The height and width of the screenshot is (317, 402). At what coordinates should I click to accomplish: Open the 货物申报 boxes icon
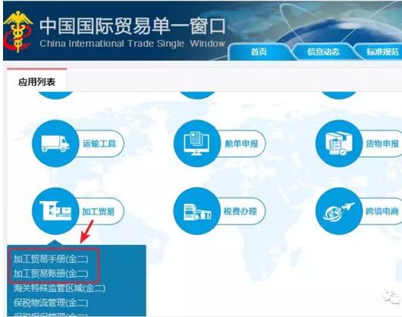click(x=339, y=143)
